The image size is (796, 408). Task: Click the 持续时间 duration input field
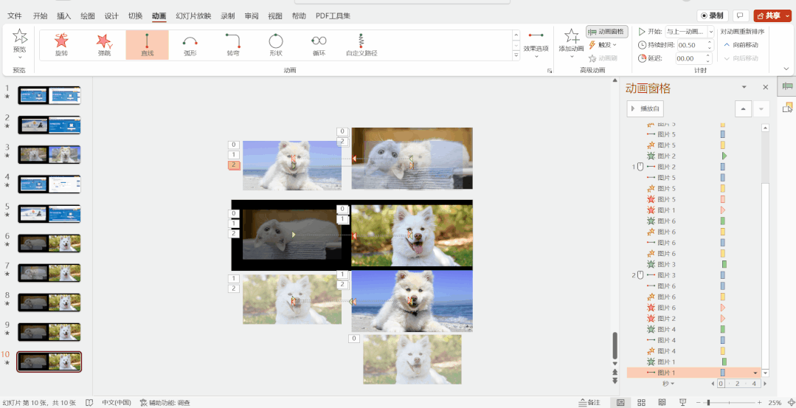tap(691, 45)
